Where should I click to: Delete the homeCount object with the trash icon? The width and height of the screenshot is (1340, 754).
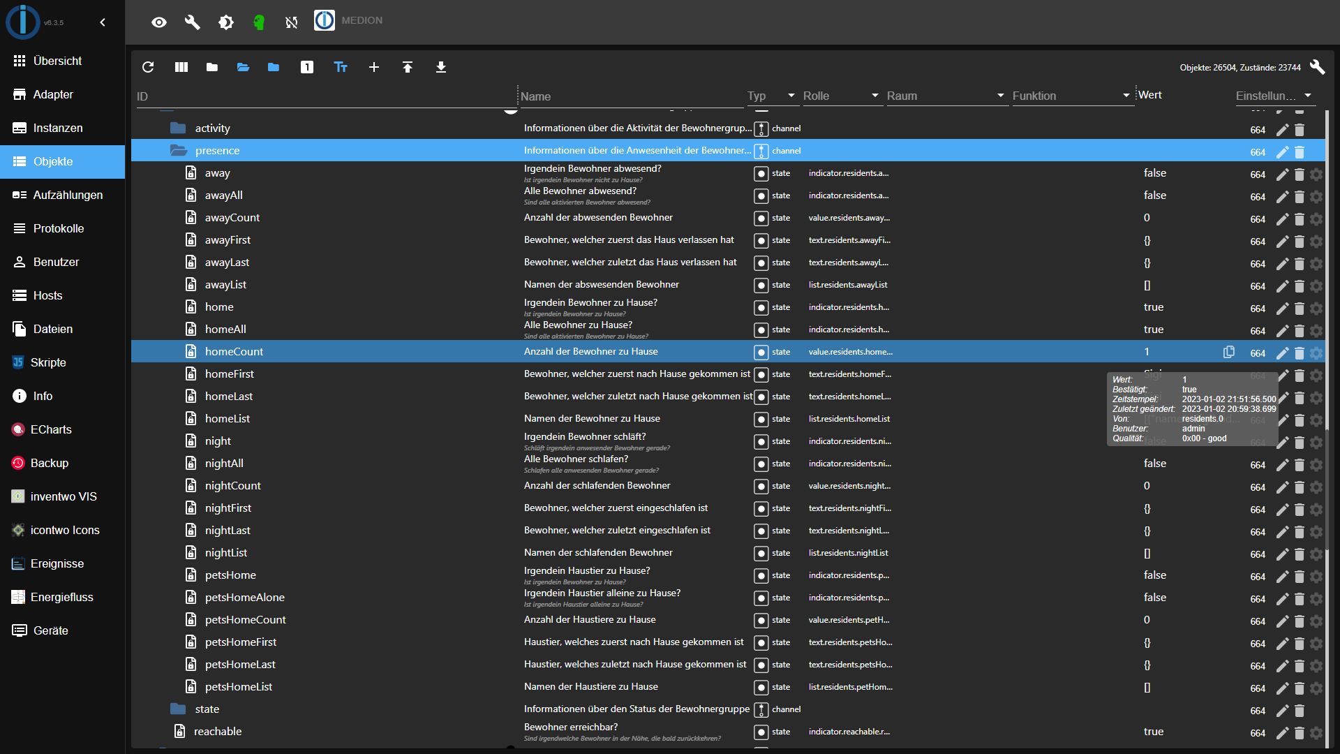[1300, 353]
